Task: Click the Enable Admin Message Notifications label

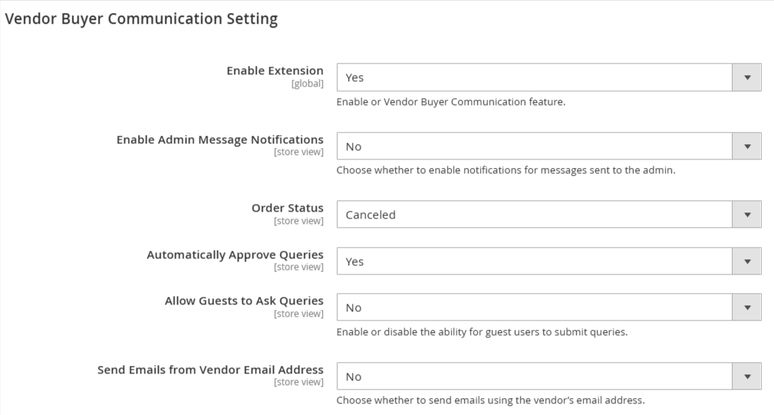Action: coord(220,140)
